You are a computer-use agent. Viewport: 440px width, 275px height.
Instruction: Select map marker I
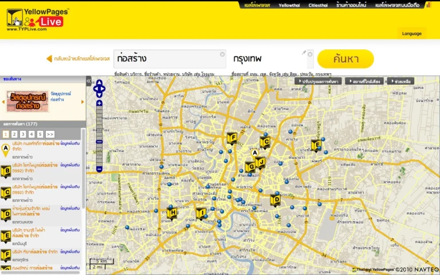[x=201, y=214]
